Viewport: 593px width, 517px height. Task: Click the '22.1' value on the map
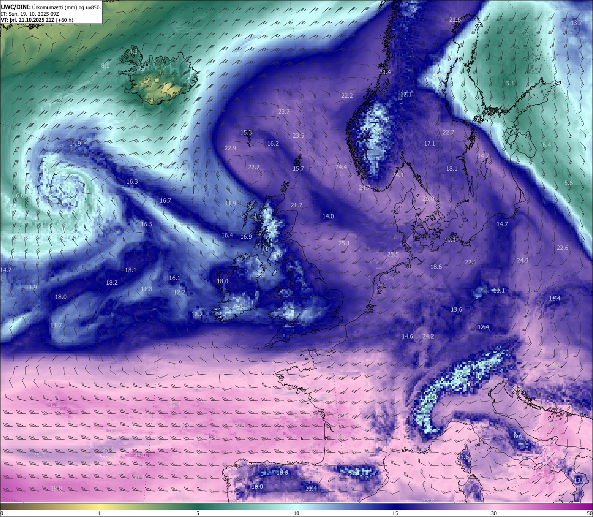click(471, 262)
